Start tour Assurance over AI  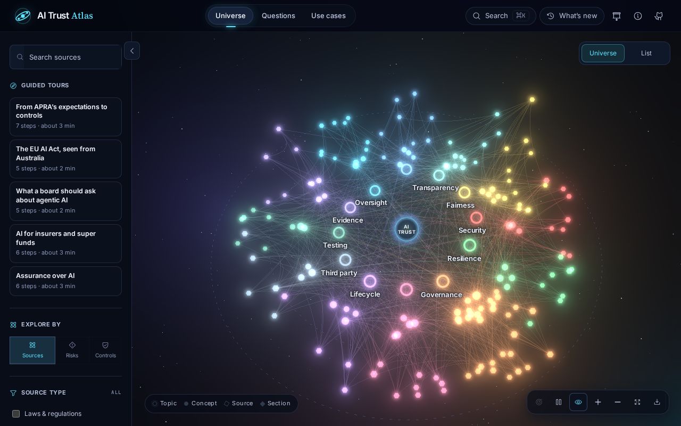click(x=66, y=281)
